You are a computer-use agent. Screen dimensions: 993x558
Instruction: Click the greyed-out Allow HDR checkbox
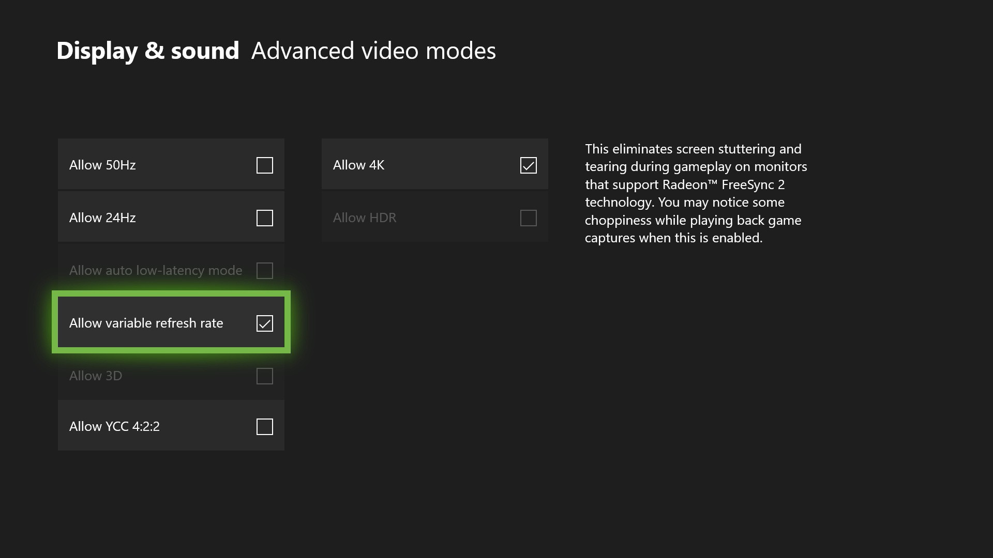pyautogui.click(x=528, y=218)
